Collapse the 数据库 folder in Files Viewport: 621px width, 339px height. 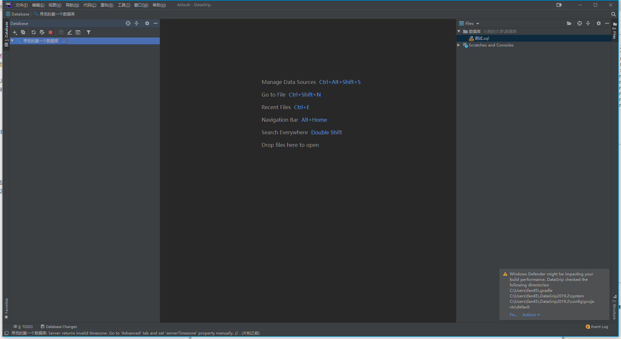click(x=459, y=31)
